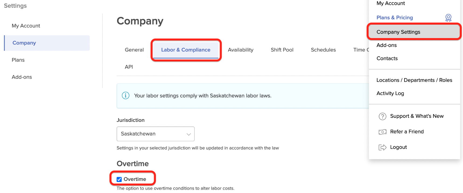This screenshot has height=193, width=463.
Task: Select the Availability tab
Action: pyautogui.click(x=240, y=50)
